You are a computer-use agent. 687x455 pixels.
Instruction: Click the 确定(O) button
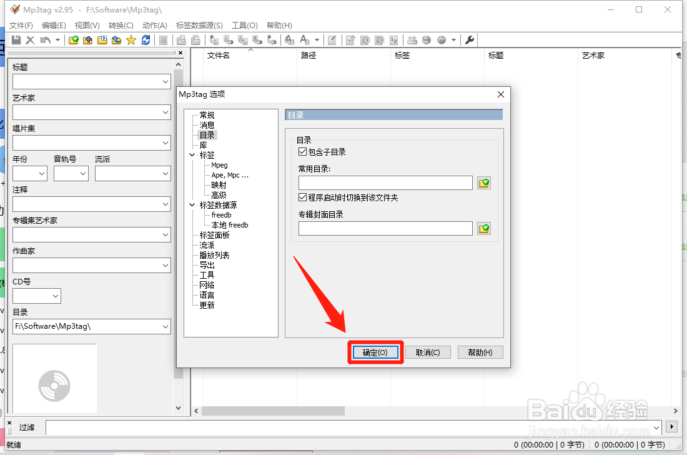[375, 352]
